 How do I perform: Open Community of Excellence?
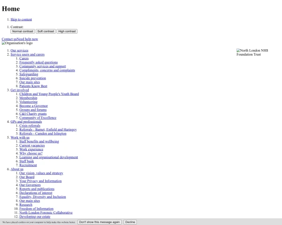tap(38, 118)
